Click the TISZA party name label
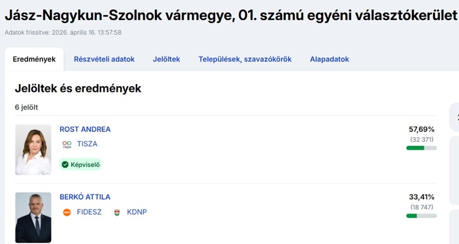 point(87,144)
